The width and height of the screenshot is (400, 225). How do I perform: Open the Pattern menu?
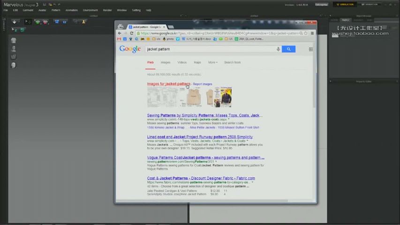(56, 10)
